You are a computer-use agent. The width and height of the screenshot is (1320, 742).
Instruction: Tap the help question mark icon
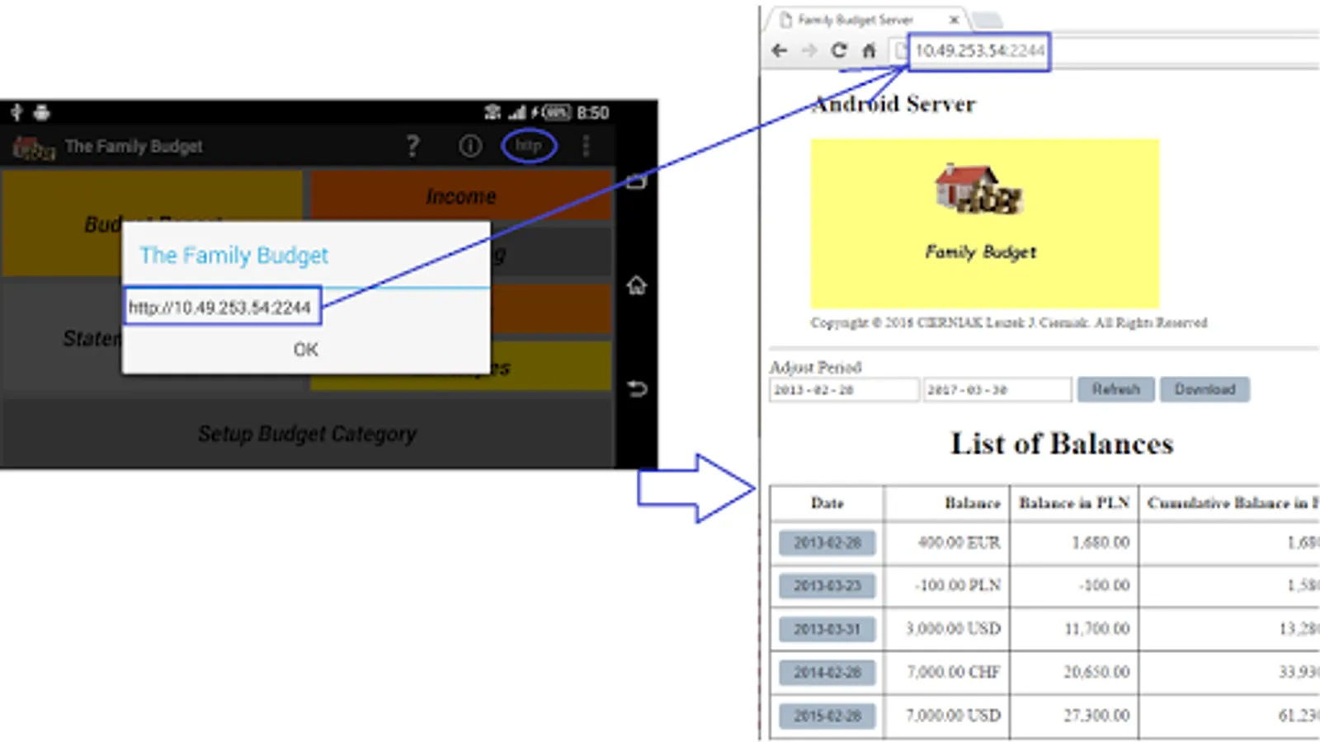[x=412, y=147]
